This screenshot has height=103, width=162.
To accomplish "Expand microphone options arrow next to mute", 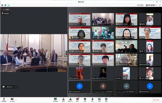I will point(8,100).
